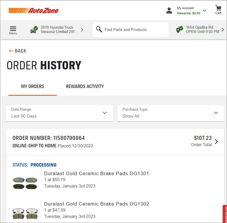
Task: Open Duralast Gold Brake Pads DG1301 link
Action: (x=96, y=173)
